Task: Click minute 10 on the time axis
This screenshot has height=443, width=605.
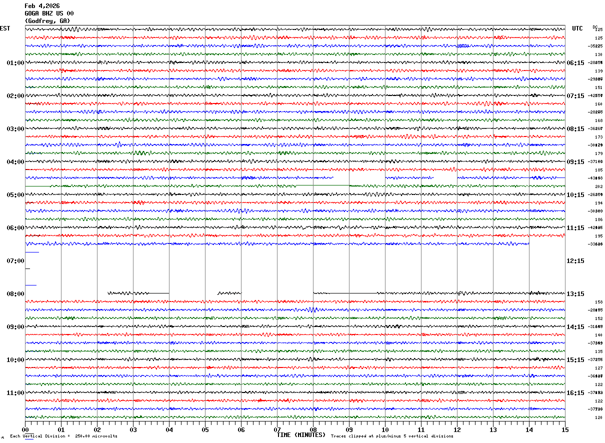Action: click(x=385, y=429)
